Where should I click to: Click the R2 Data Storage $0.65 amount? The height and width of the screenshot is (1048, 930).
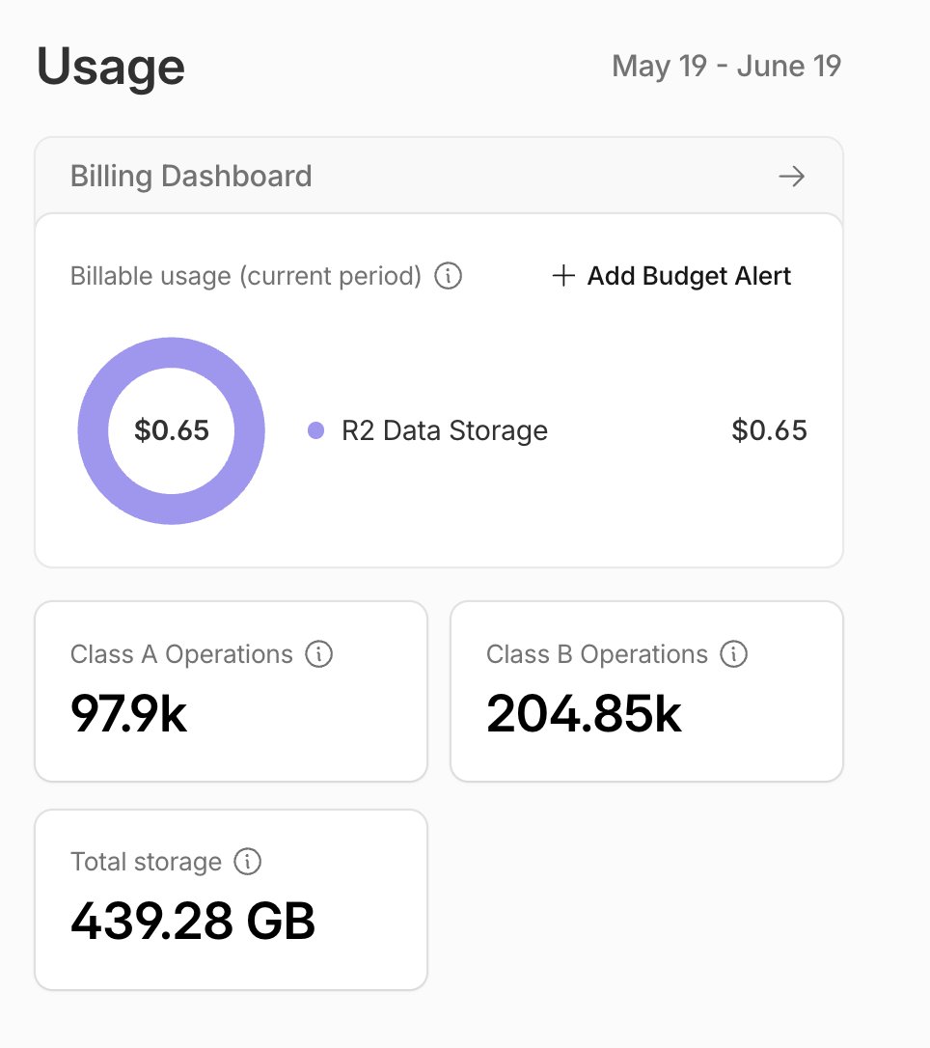[769, 430]
